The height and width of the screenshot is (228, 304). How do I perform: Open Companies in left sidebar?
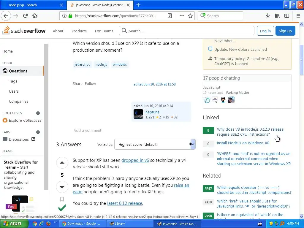[x=18, y=102]
